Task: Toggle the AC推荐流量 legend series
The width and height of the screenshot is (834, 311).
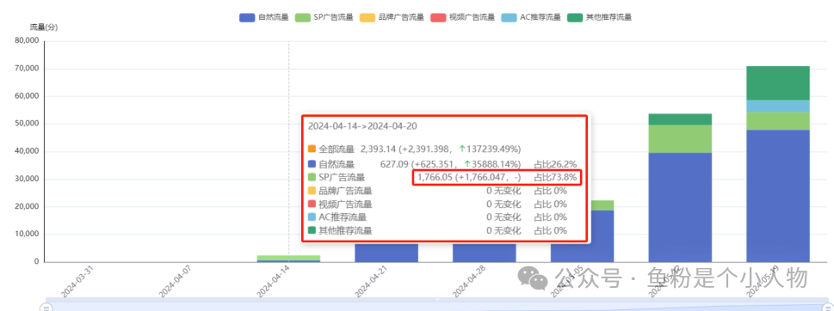Action: [531, 17]
